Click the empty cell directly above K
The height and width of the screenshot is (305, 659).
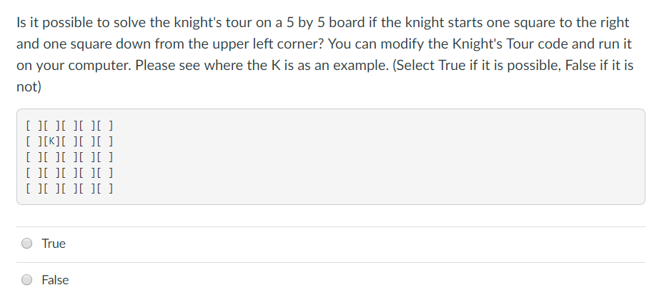pos(51,126)
